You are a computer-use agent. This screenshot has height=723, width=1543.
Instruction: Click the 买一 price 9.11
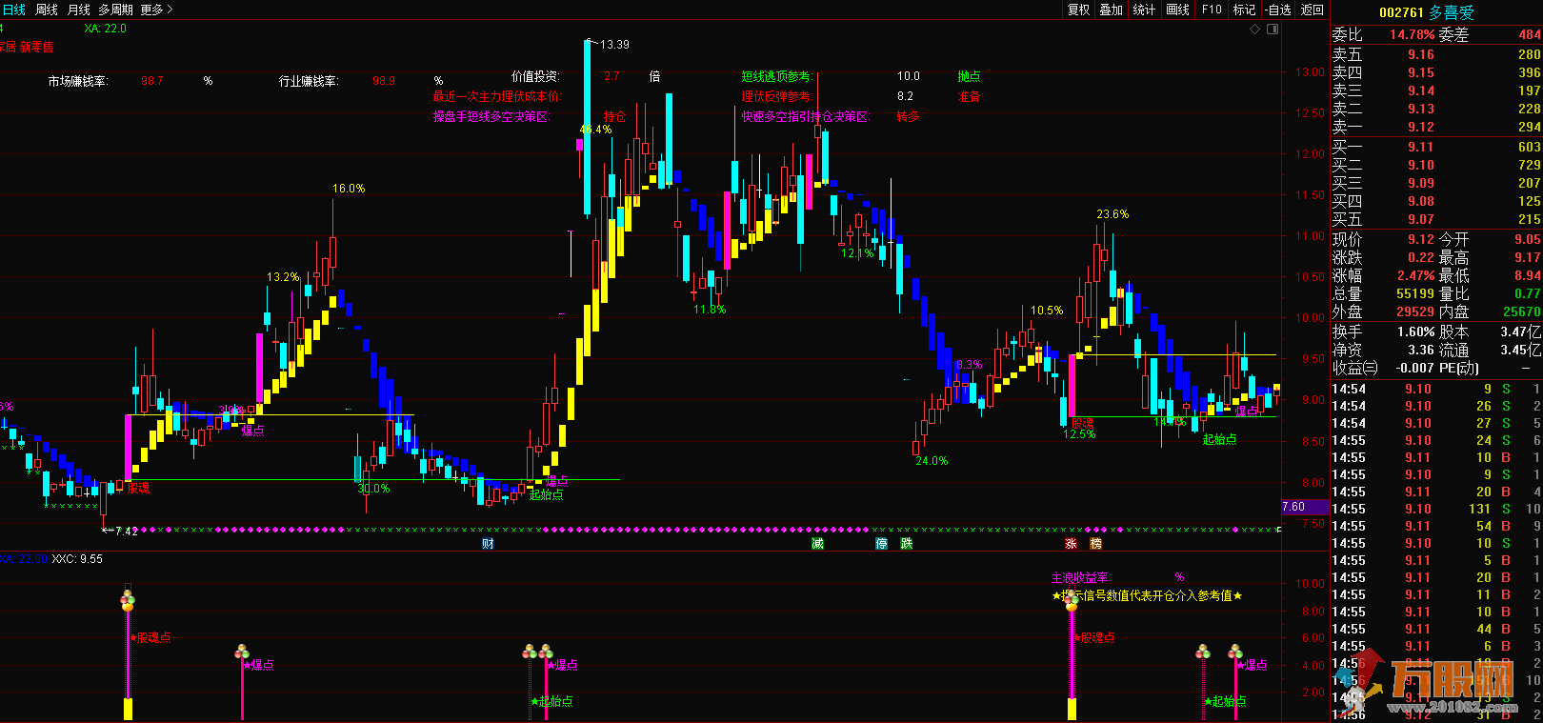[x=1421, y=148]
